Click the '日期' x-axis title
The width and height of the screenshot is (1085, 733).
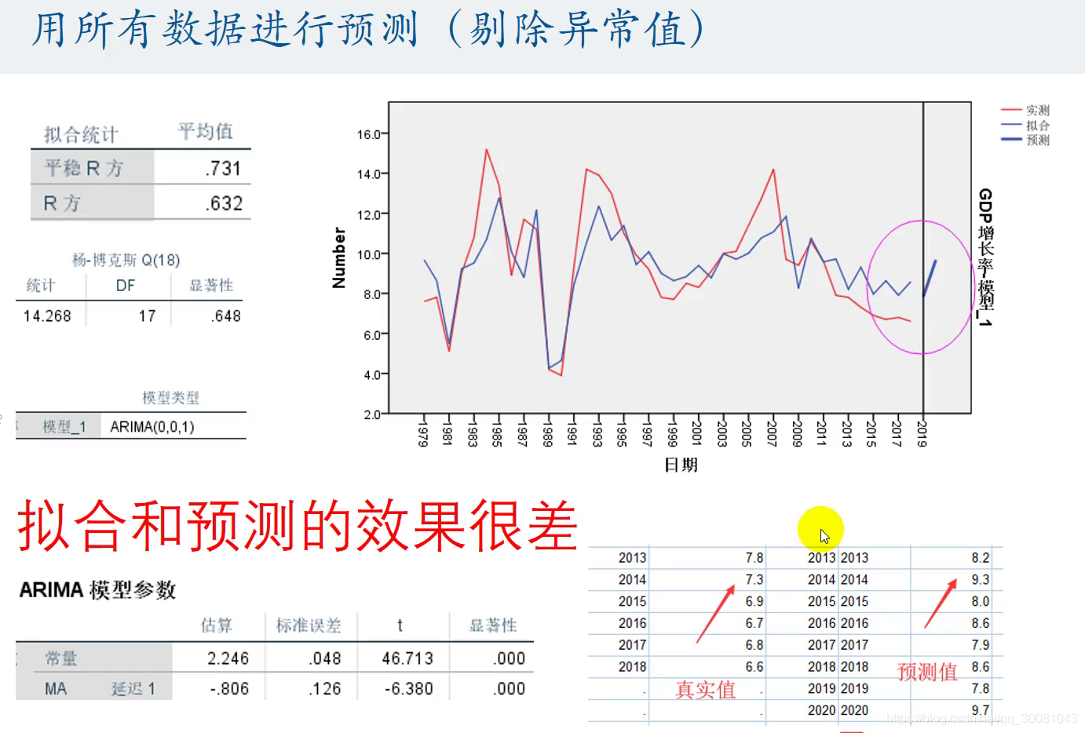click(x=681, y=465)
